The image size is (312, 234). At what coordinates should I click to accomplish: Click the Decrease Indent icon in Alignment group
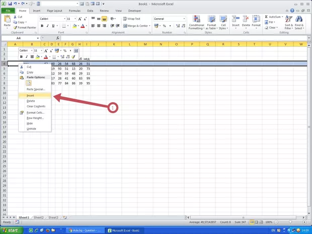pyautogui.click(x=112, y=26)
